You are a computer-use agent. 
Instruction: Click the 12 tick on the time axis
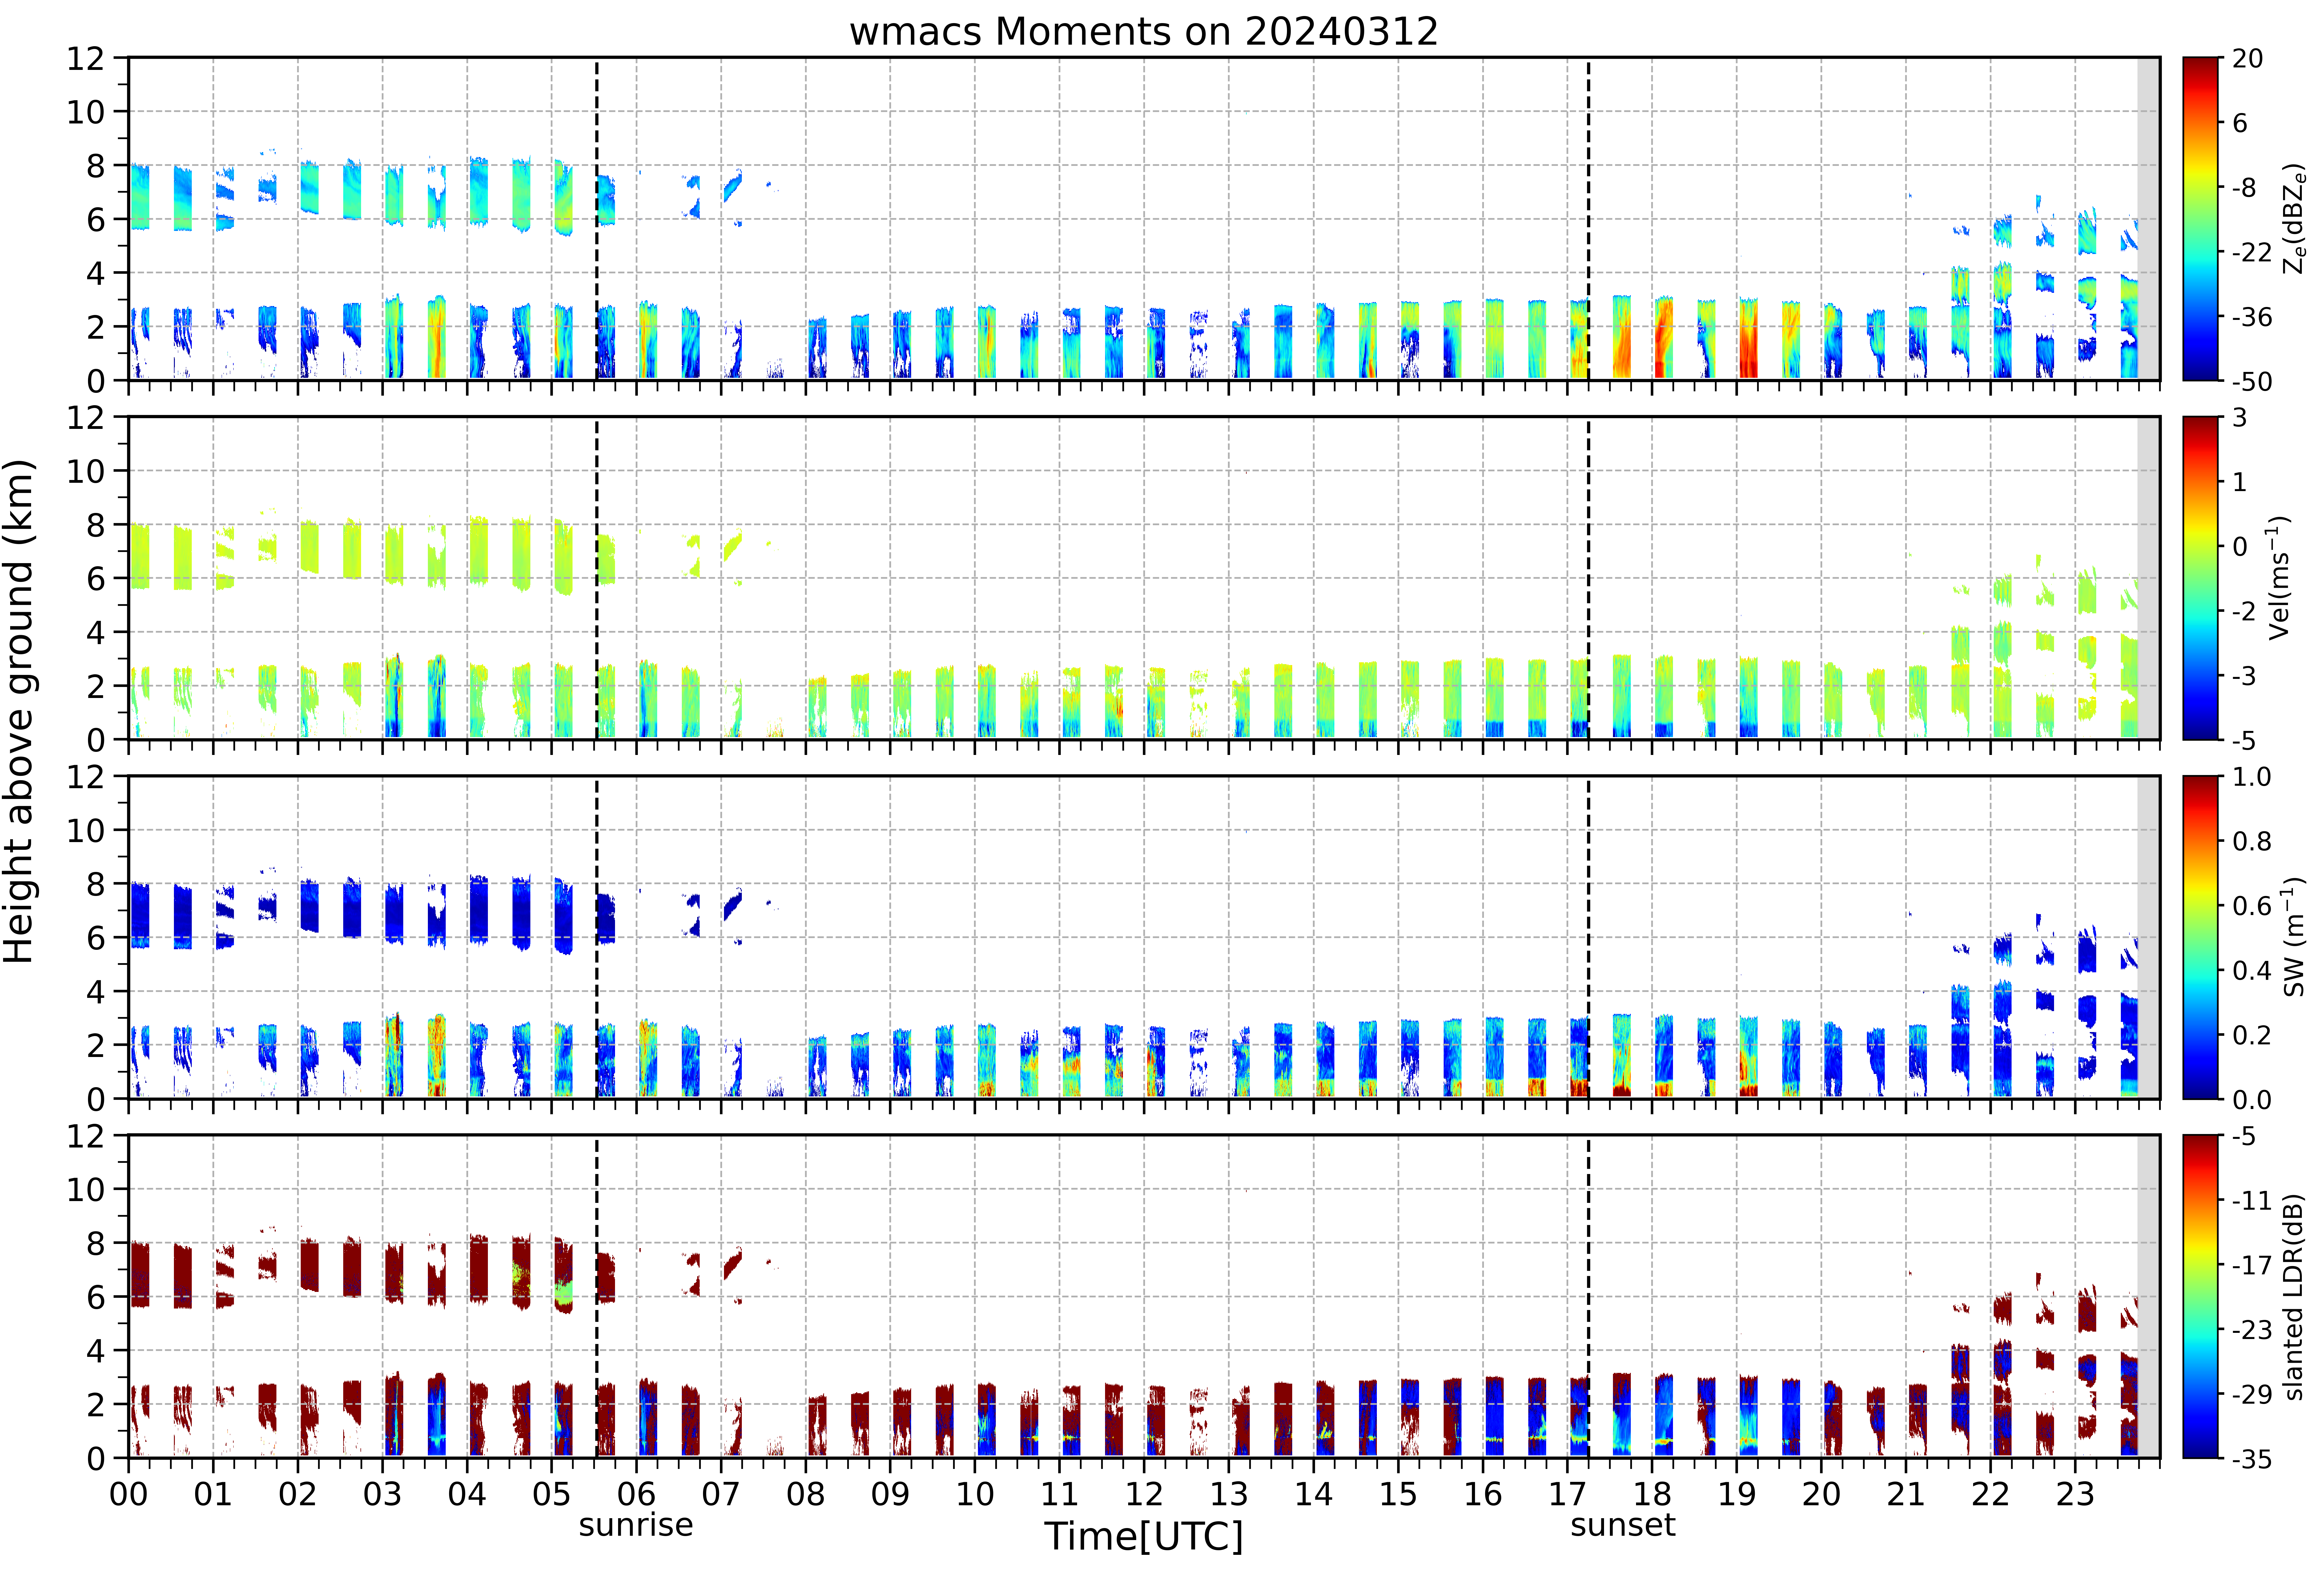pyautogui.click(x=1144, y=1494)
